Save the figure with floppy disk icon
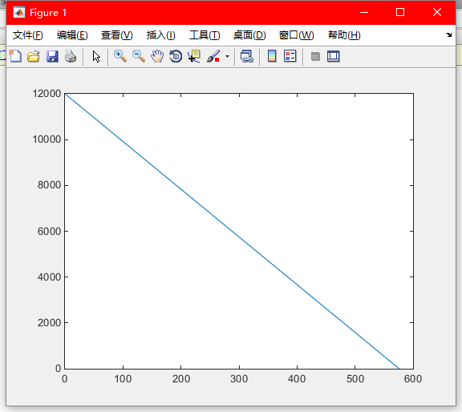The image size is (462, 412). click(52, 56)
